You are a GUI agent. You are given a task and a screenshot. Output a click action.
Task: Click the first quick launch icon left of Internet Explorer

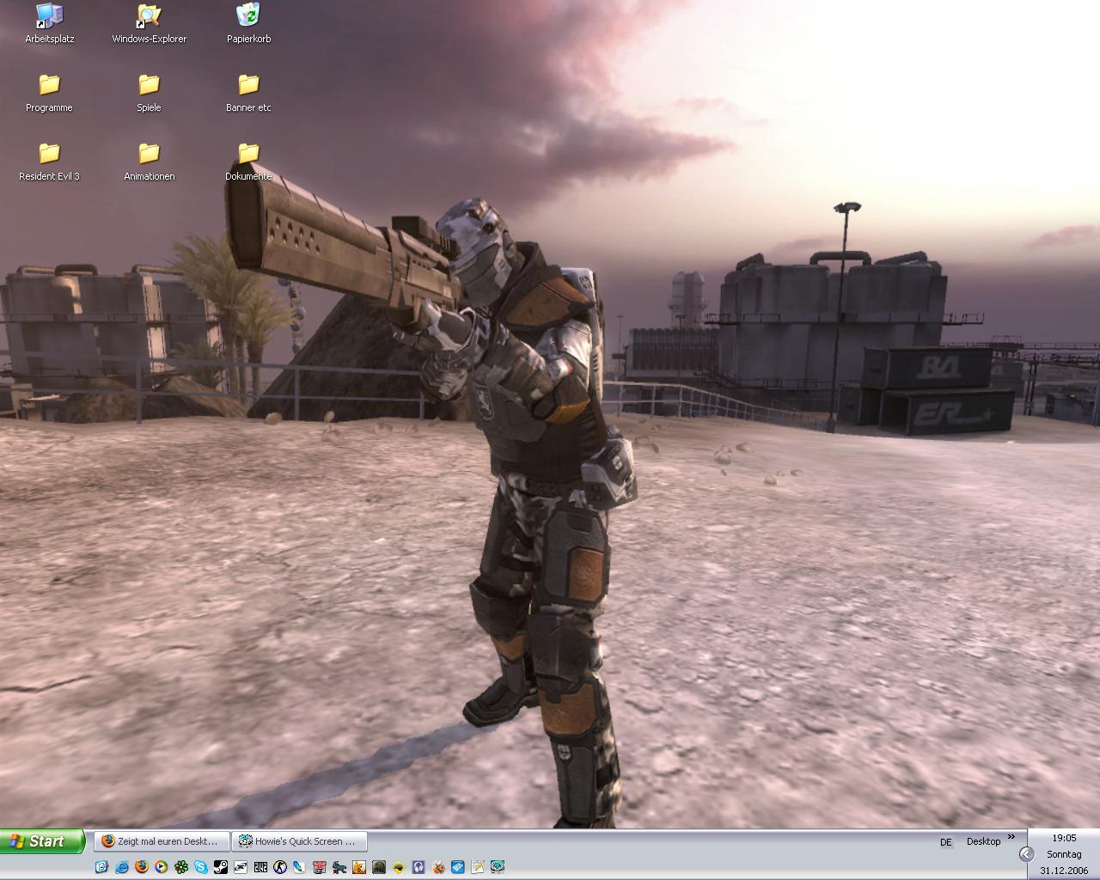point(101,867)
